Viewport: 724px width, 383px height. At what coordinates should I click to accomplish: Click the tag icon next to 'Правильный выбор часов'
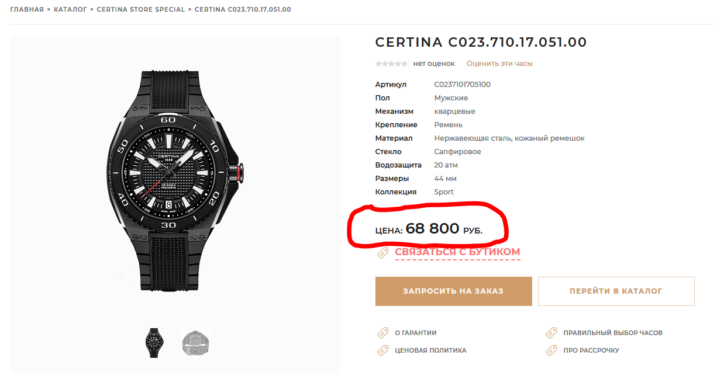pyautogui.click(x=551, y=333)
